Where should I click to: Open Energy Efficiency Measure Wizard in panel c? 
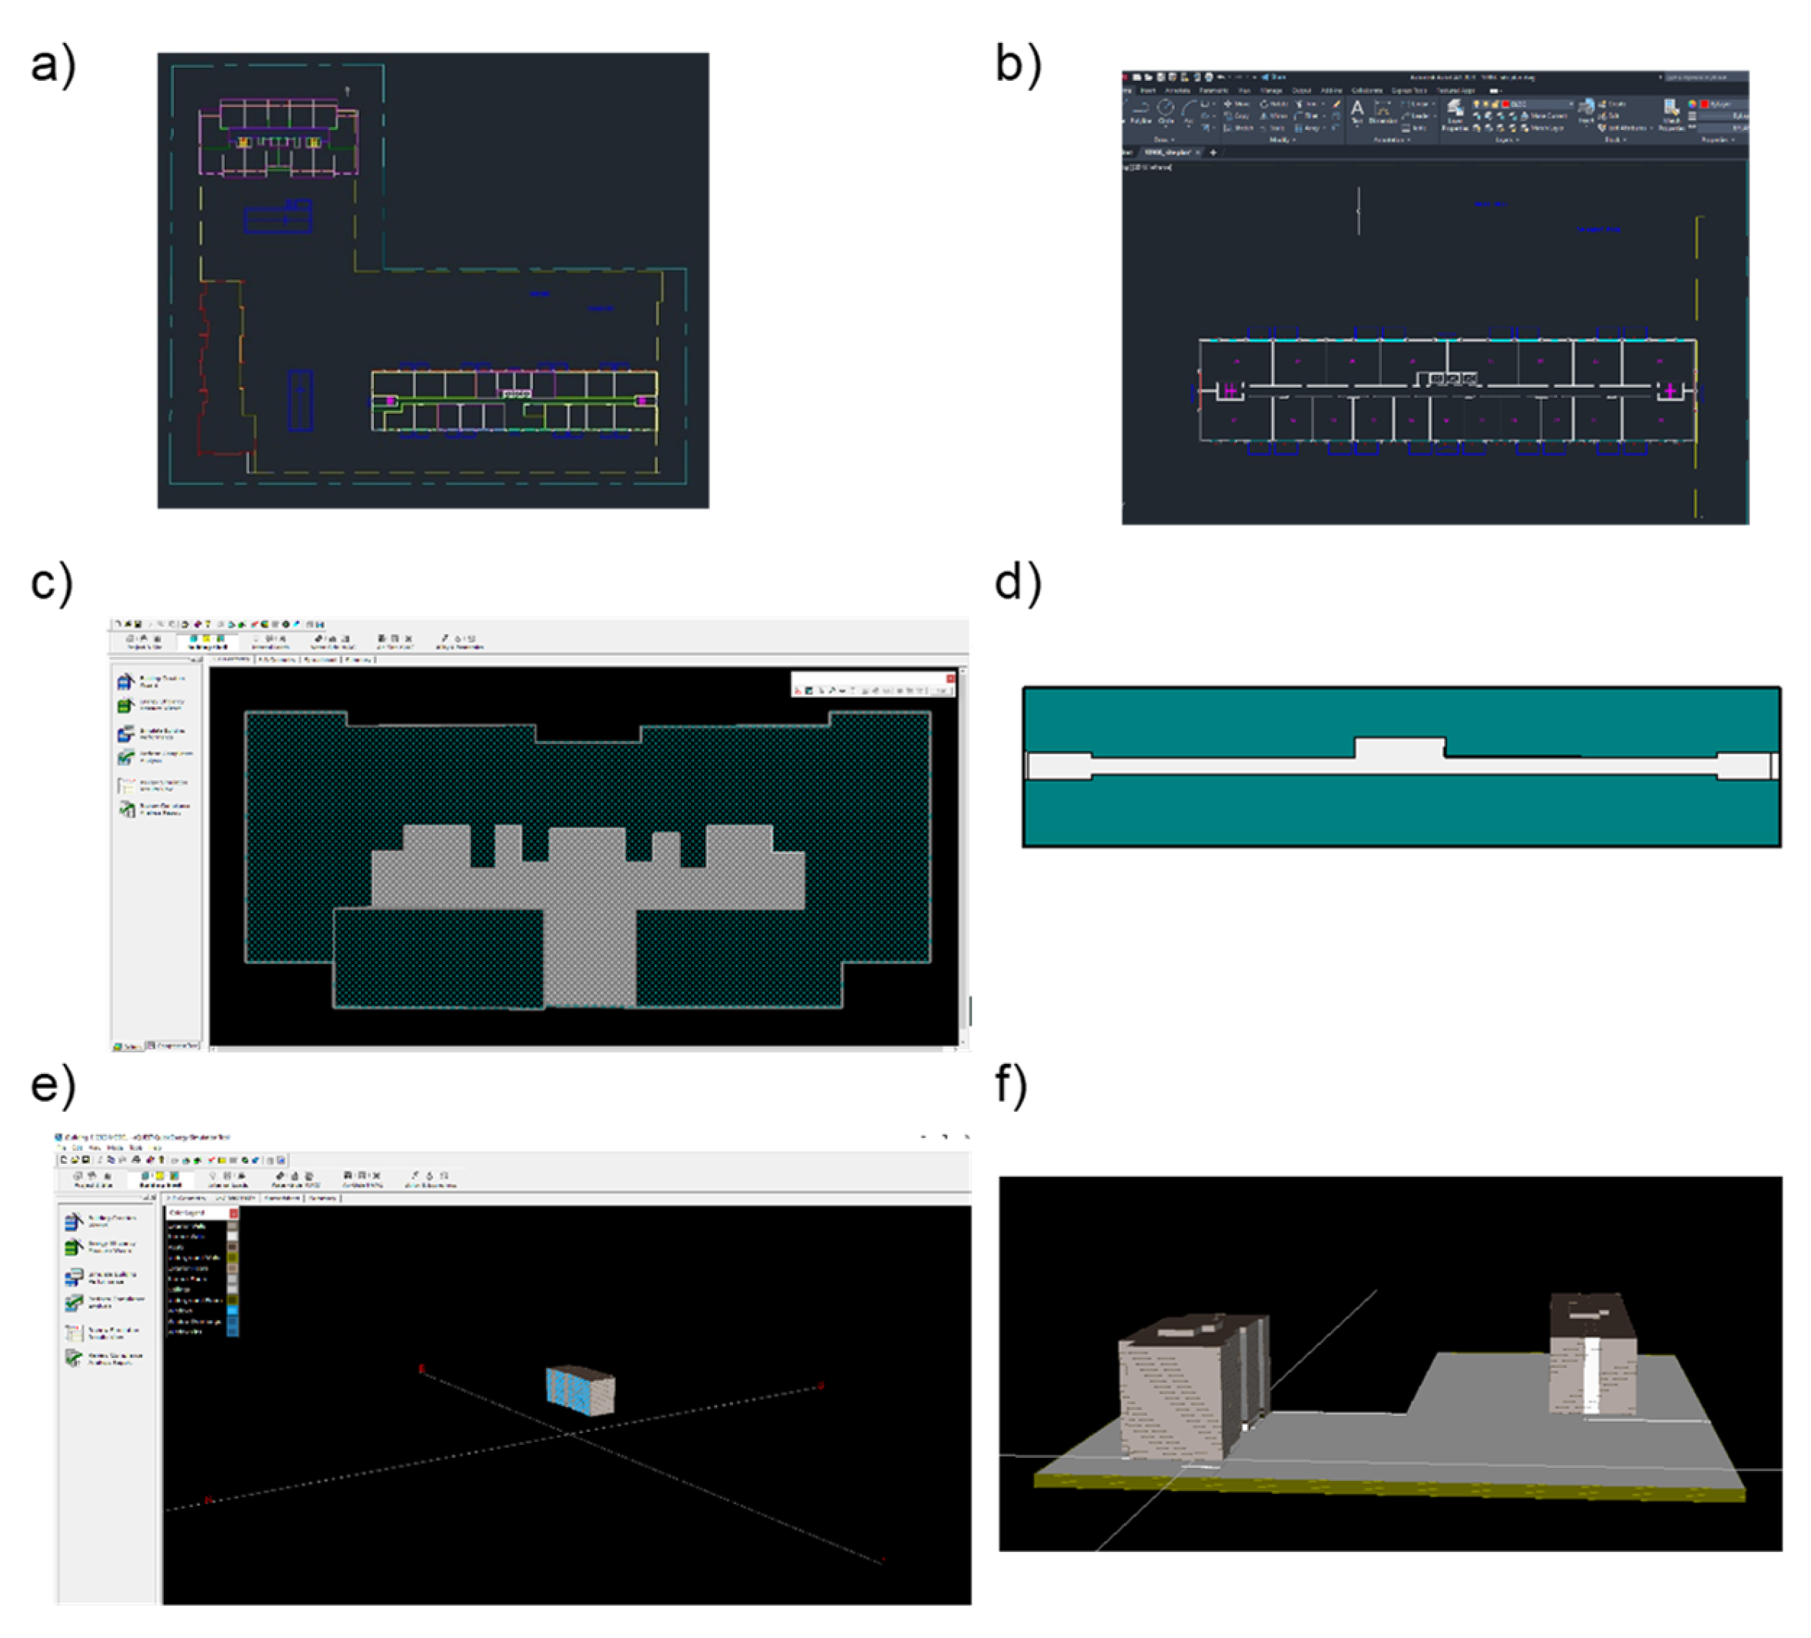(125, 706)
